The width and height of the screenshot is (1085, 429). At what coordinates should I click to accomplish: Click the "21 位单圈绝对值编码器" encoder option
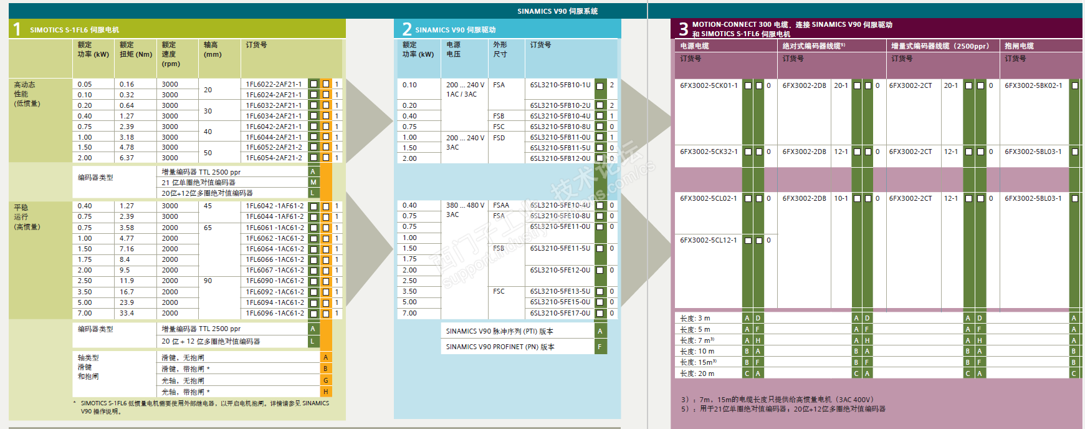click(198, 183)
